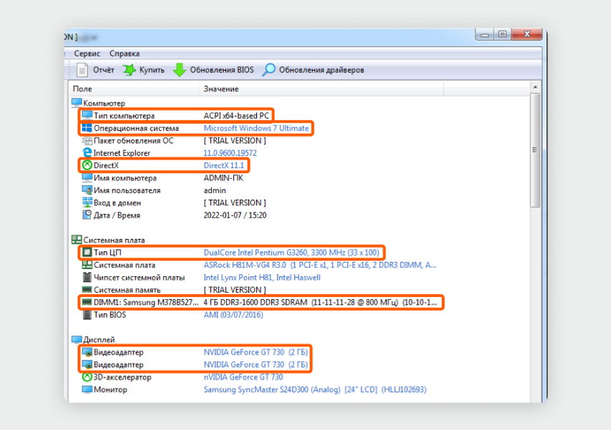Select the ADMIN-ПК computer name value
This screenshot has height=430, width=611.
pos(223,177)
